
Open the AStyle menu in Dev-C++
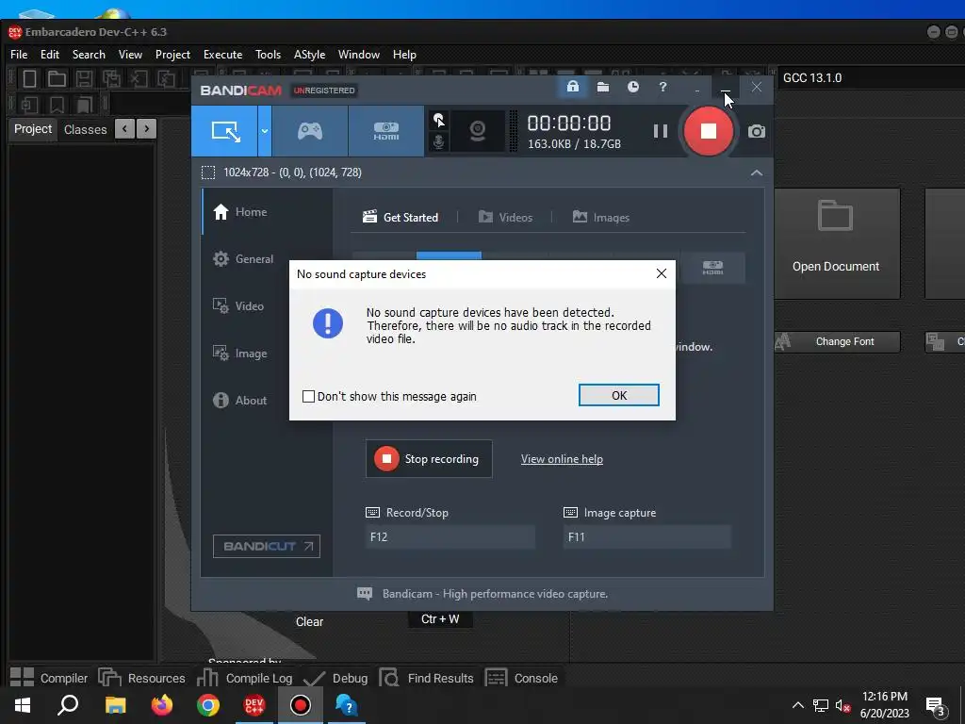[x=309, y=54]
